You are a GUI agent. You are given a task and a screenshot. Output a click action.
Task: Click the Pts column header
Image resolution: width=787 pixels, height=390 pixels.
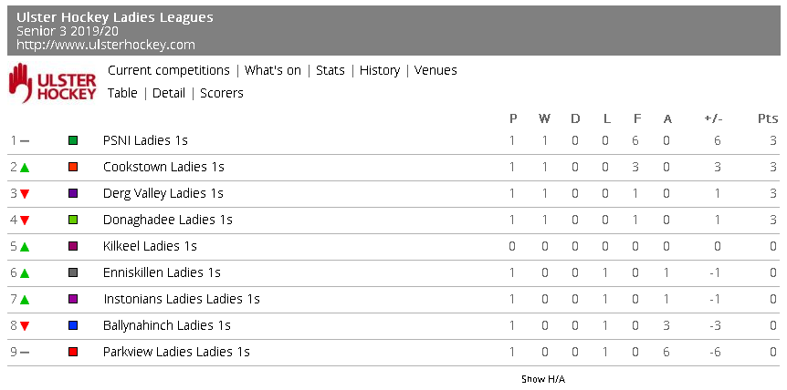coord(767,118)
